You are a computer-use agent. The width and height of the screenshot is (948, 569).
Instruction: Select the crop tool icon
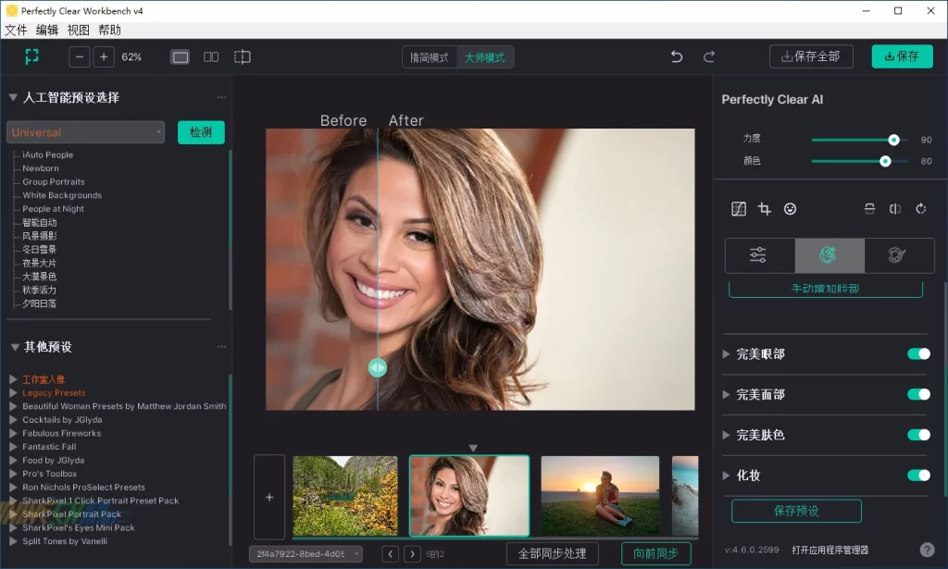(764, 209)
